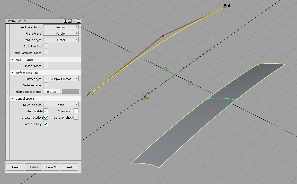Enable Match Parameterization

[x=45, y=52]
